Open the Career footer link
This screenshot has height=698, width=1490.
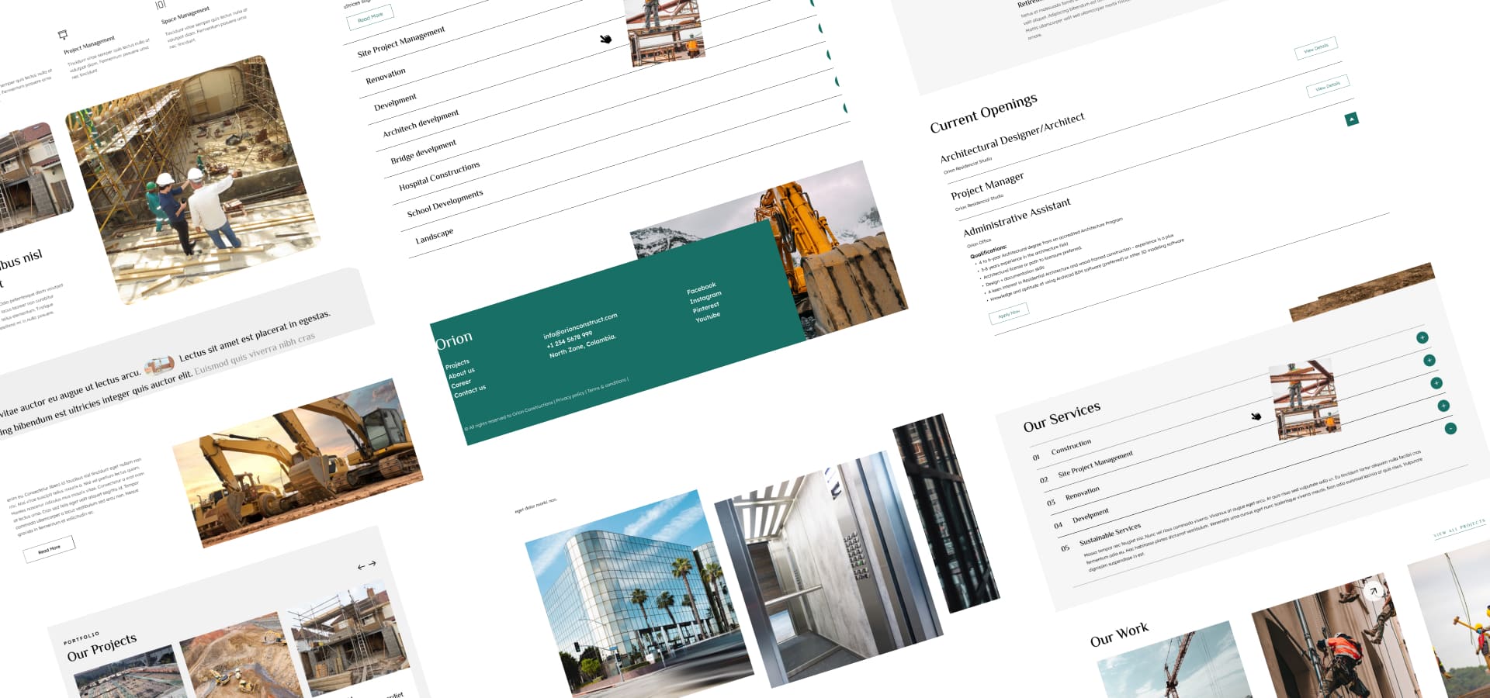pyautogui.click(x=461, y=383)
